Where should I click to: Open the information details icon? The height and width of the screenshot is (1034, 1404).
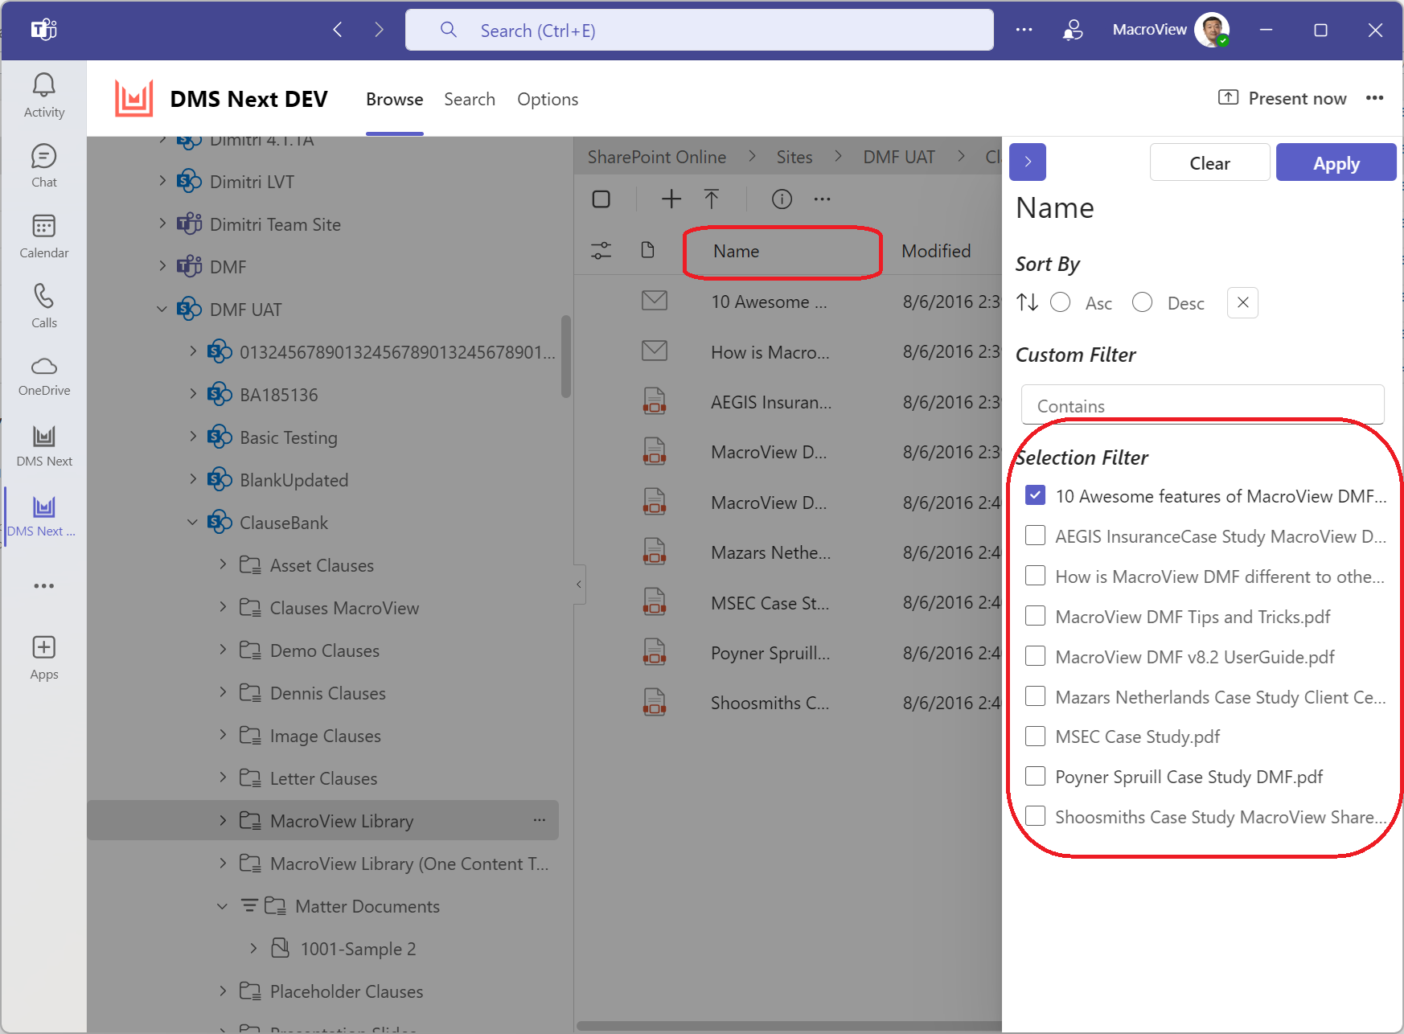(x=782, y=199)
